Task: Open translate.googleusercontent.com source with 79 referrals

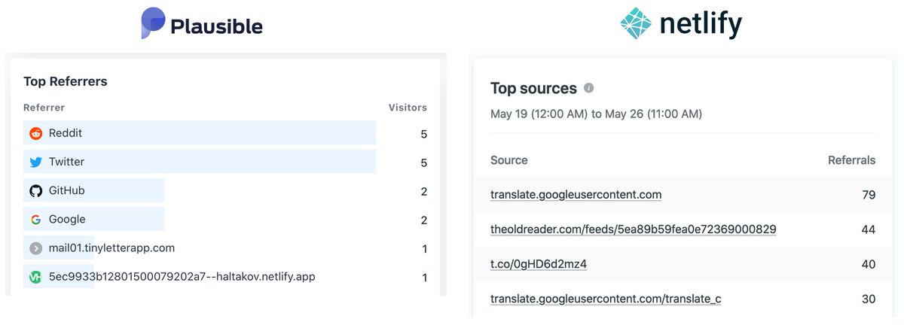Action: coord(576,195)
